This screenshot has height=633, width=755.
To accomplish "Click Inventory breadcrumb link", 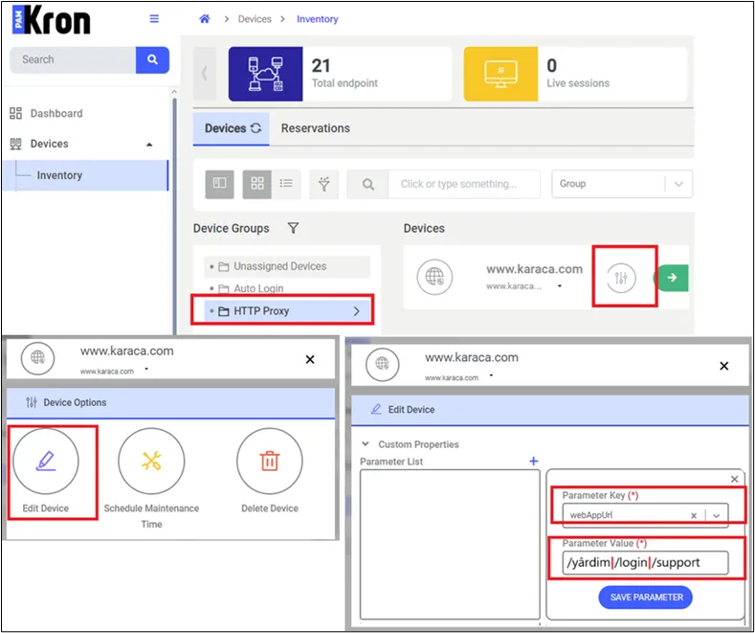I will (318, 19).
